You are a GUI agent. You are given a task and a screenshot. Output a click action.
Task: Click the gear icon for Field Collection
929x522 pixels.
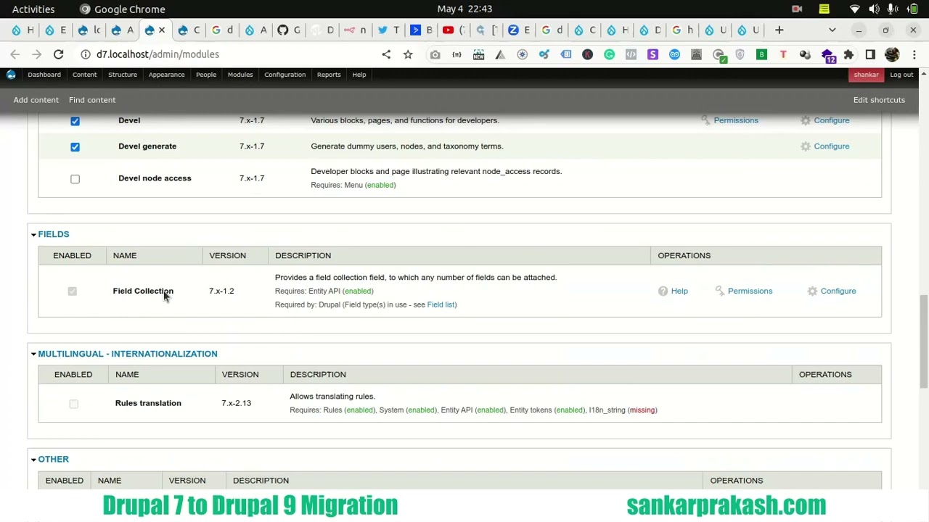812,291
